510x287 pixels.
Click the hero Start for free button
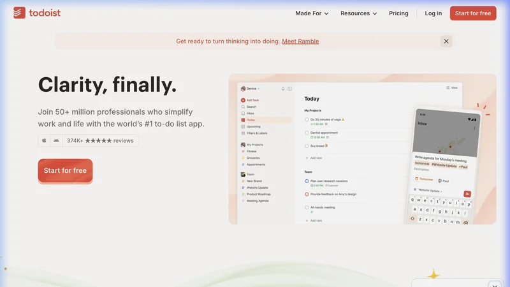tap(65, 170)
